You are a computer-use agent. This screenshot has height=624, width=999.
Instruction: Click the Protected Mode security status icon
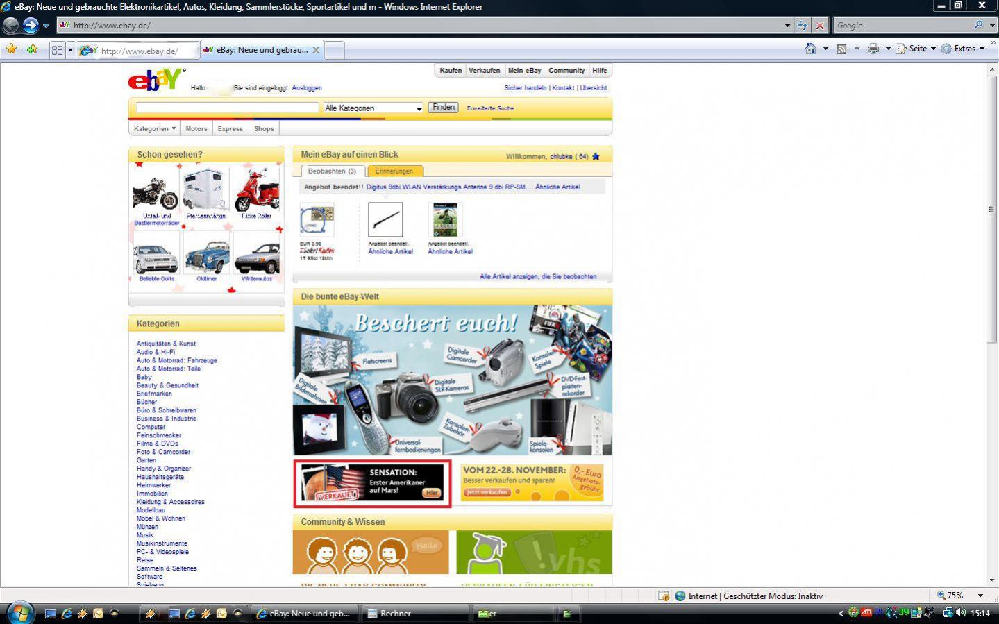pos(664,596)
